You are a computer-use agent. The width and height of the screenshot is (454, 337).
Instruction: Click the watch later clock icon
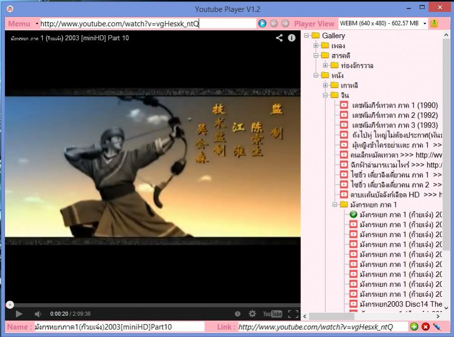click(x=238, y=314)
